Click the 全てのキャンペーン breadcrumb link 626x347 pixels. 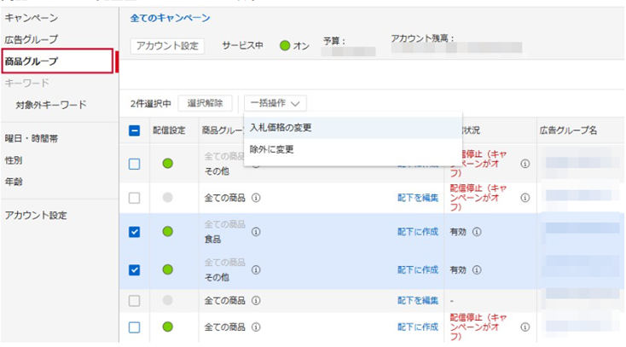tap(170, 18)
